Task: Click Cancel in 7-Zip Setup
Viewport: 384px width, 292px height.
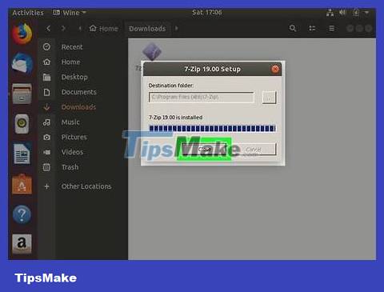Action: point(254,150)
